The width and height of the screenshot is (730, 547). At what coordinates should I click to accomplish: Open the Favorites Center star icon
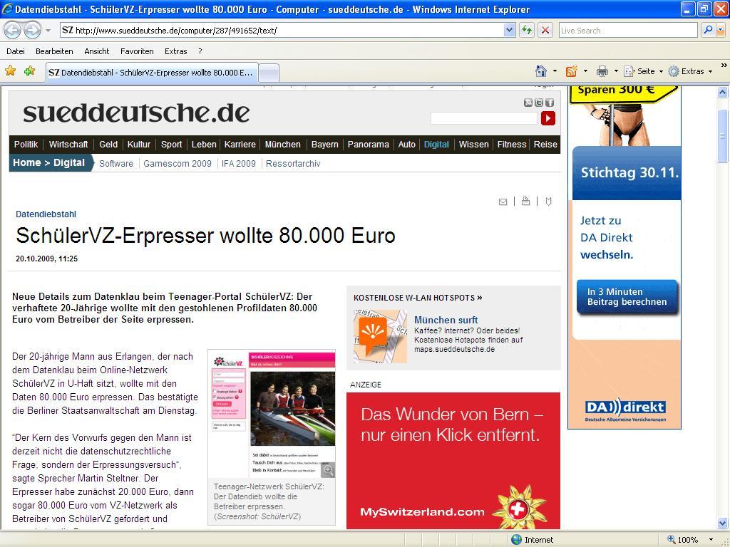10,71
